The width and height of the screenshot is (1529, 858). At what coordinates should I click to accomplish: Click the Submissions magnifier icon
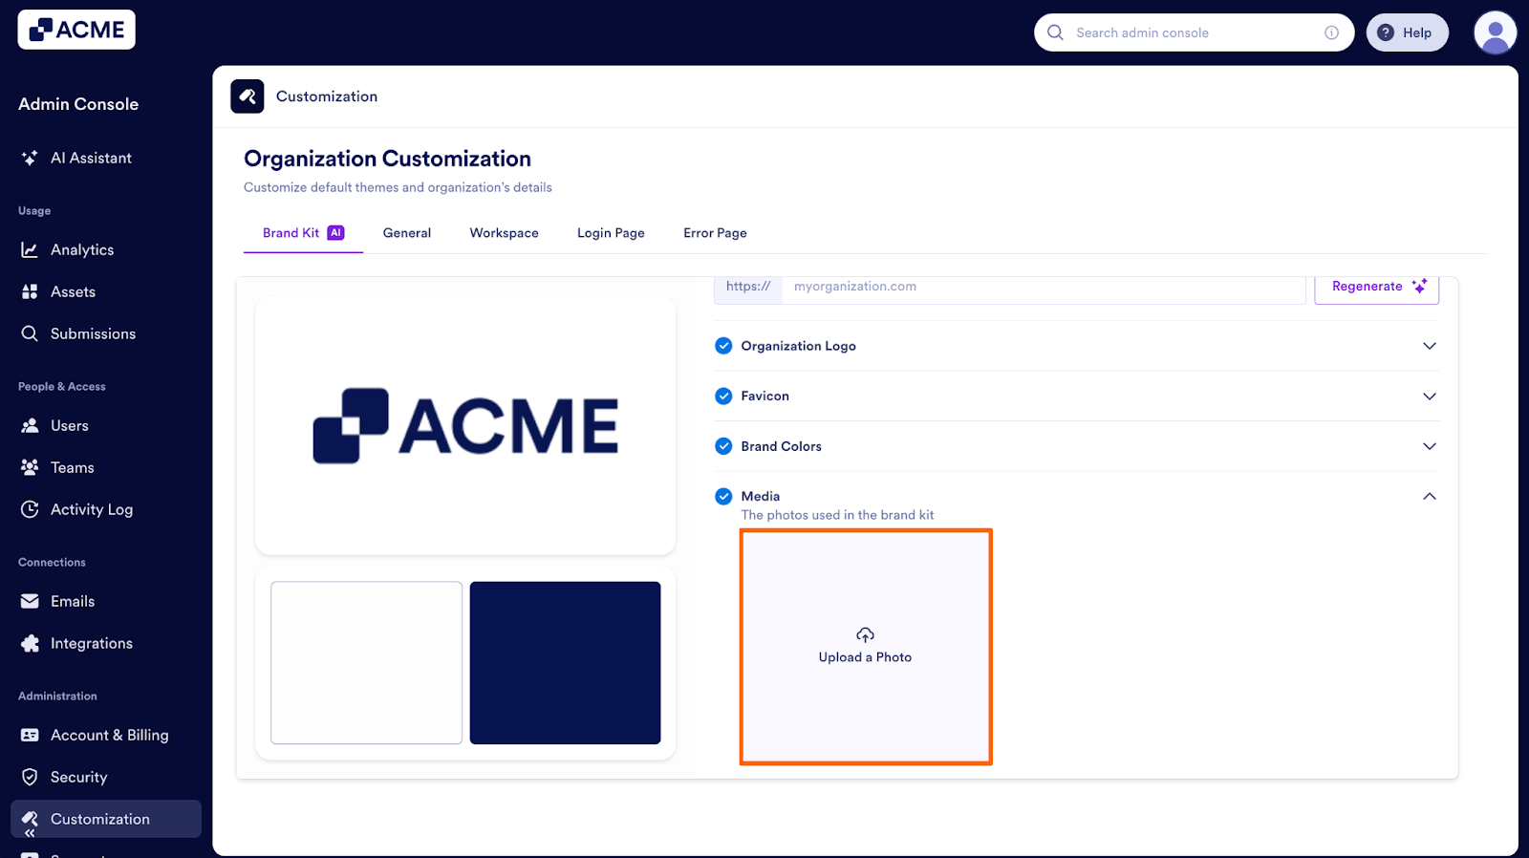tap(30, 333)
